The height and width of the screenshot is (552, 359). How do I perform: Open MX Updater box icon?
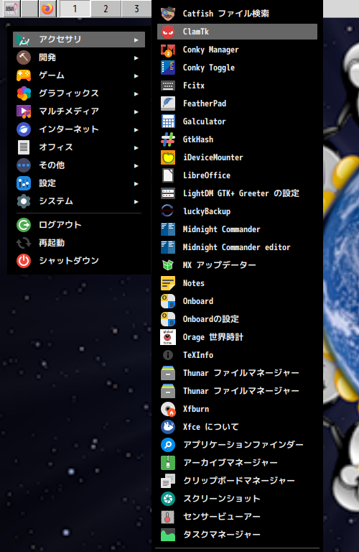click(168, 265)
